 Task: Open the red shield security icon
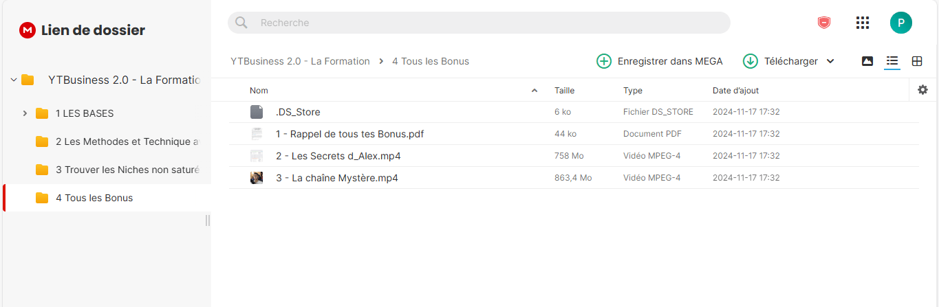click(823, 23)
